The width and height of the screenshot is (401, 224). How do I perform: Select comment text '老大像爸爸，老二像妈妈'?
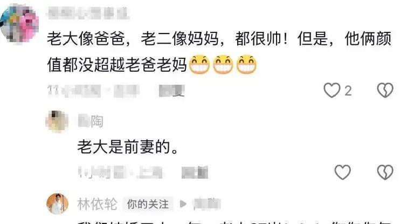pyautogui.click(x=133, y=39)
